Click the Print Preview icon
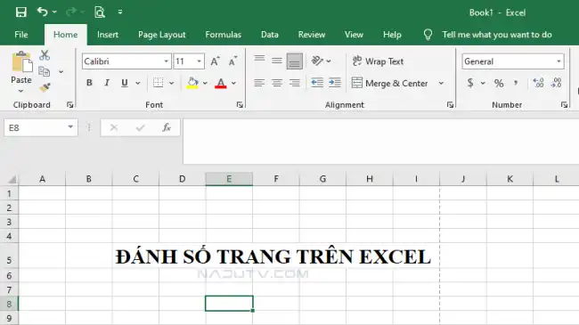The width and height of the screenshot is (579, 325). pyautogui.click(x=100, y=12)
